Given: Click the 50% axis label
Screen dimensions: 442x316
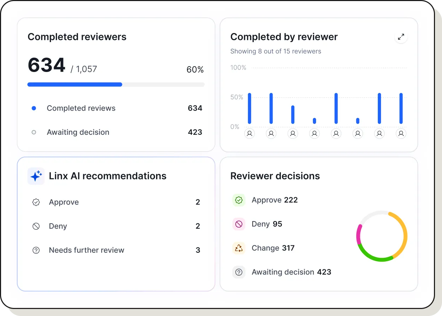Looking at the screenshot, I should (x=237, y=97).
